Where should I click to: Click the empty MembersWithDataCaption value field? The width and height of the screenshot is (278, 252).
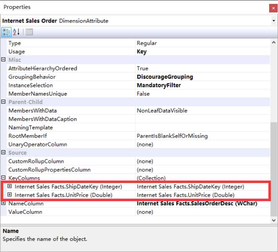pyautogui.click(x=203, y=119)
